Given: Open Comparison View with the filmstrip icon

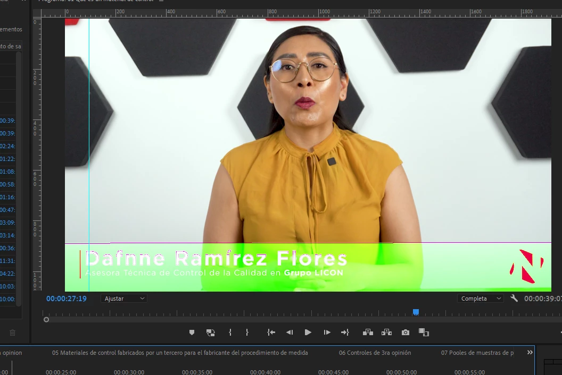Looking at the screenshot, I should (424, 333).
